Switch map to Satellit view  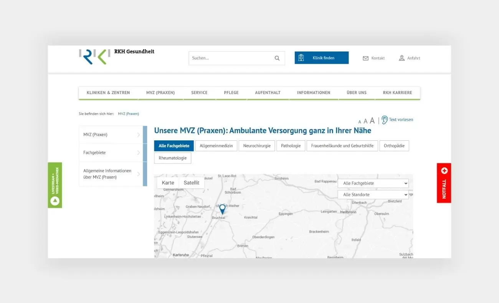192,183
